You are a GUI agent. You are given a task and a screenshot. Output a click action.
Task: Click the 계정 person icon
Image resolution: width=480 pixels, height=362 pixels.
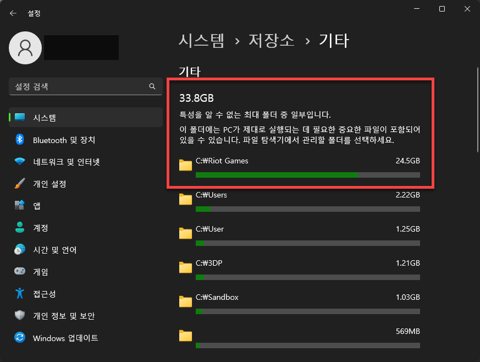(20, 227)
